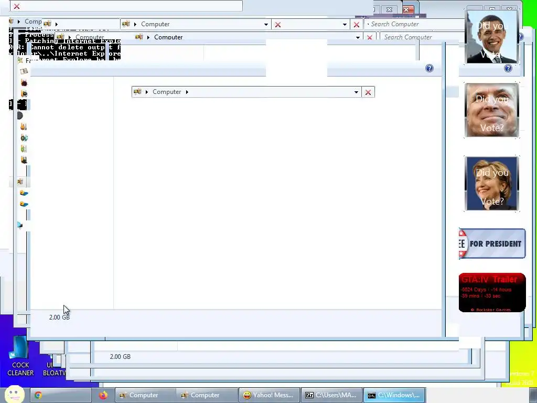Open the dropdown arrow left of the upper Search Computer field
Image resolution: width=537 pixels, height=403 pixels.
(345, 24)
